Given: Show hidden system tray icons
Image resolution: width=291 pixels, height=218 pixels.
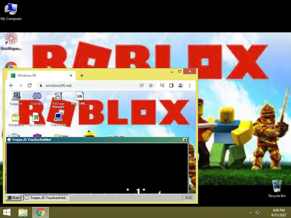Looking at the screenshot, I should [x=250, y=213].
